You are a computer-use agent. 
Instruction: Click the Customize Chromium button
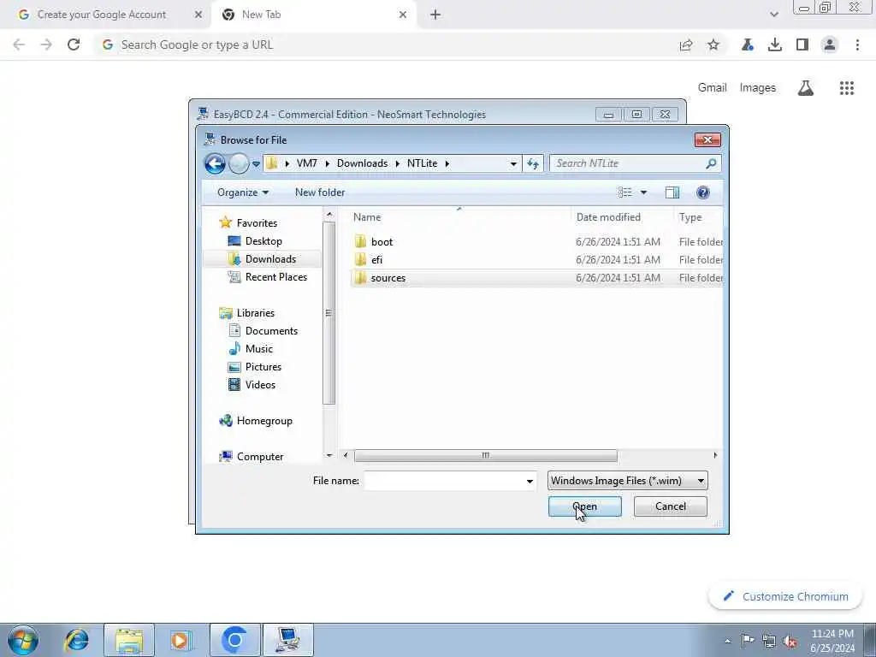(x=786, y=596)
